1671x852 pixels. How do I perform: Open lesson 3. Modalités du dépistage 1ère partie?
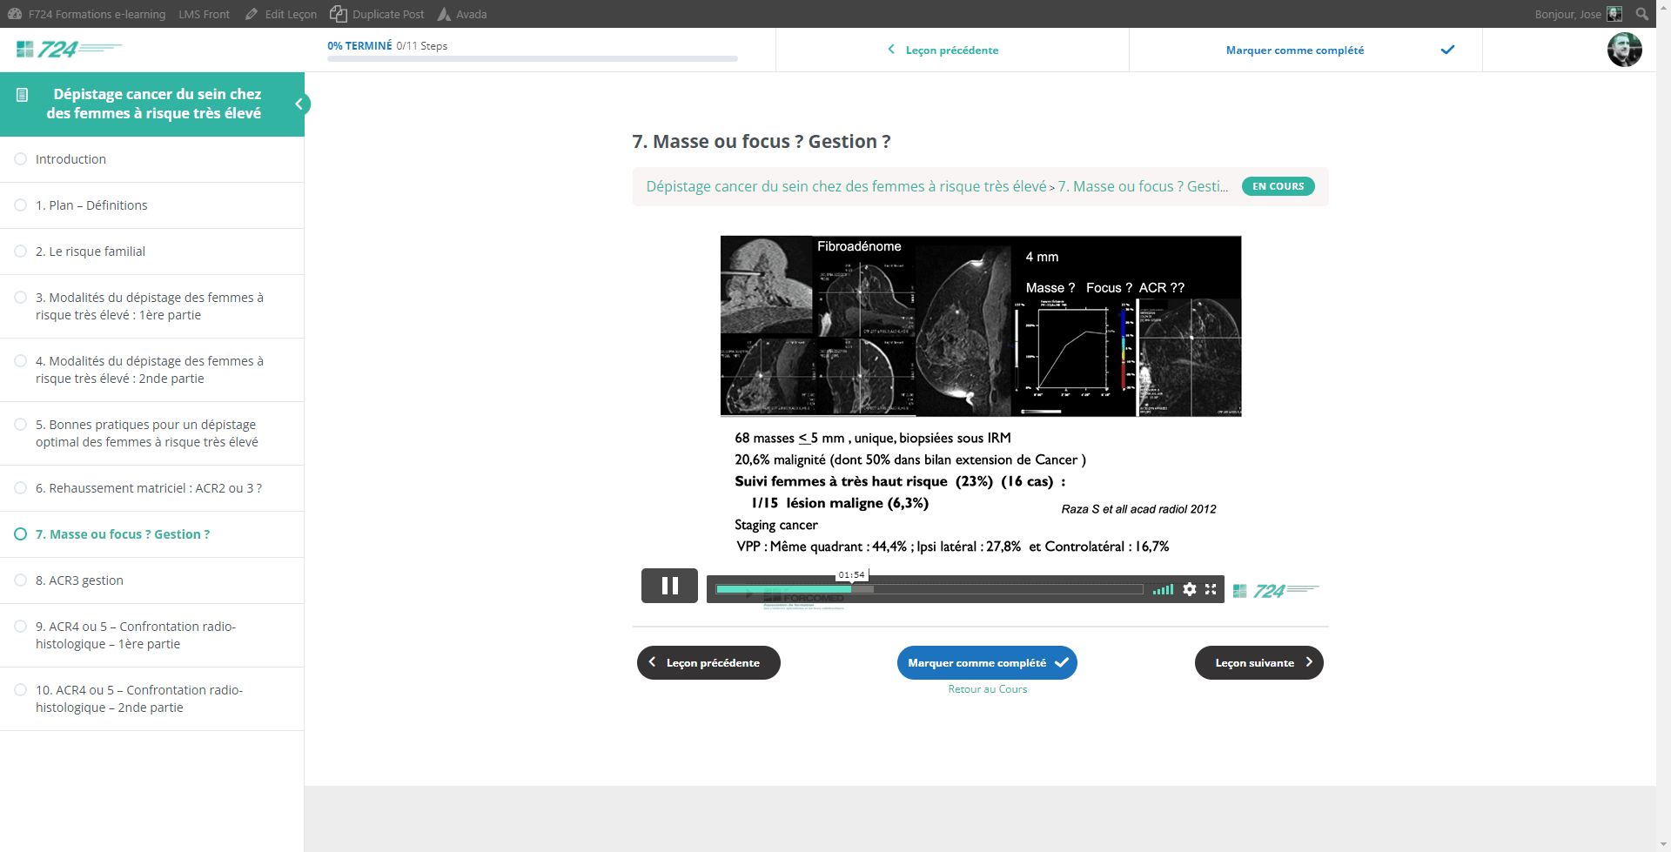[150, 306]
